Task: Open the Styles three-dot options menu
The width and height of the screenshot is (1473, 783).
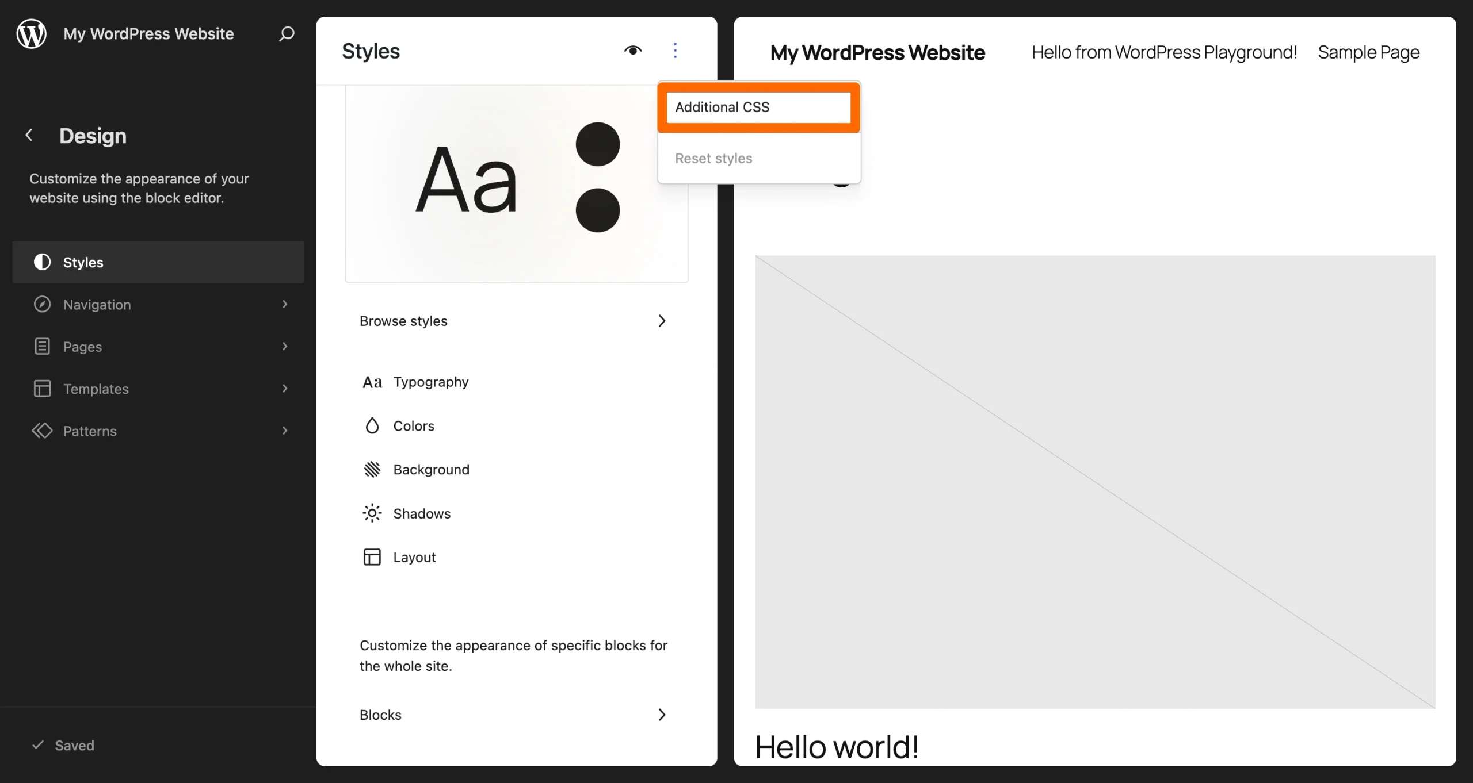Action: [x=676, y=51]
